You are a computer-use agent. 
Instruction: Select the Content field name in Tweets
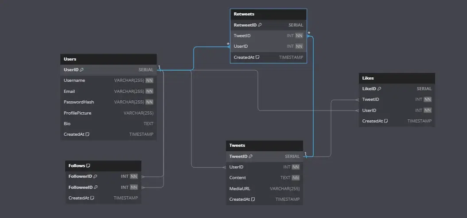point(237,178)
